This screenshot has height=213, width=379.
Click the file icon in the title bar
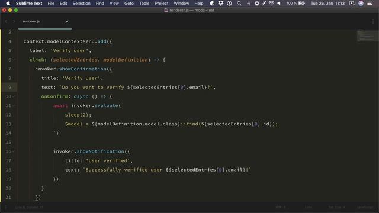click(166, 10)
